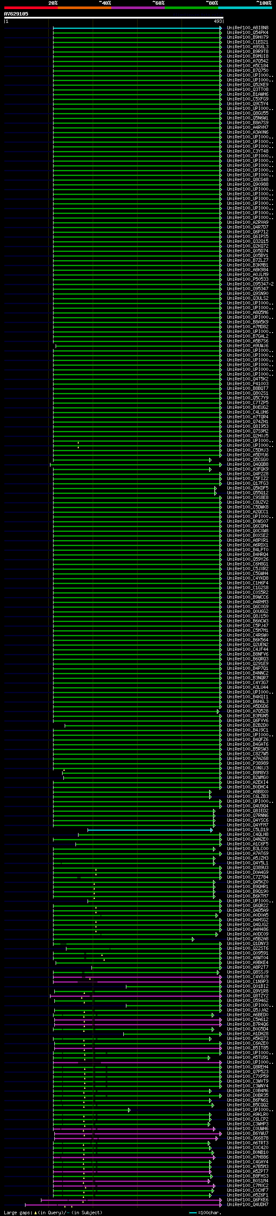Select the UniRef100_Q09591 label

click(248, 953)
